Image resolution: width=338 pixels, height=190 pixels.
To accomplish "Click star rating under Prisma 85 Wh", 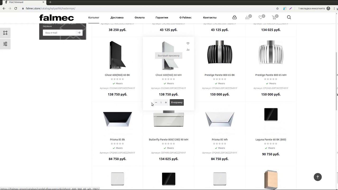I will [x=220, y=144].
